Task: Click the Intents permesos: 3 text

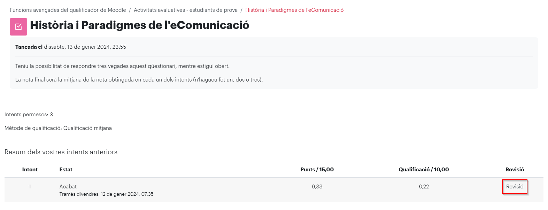Action: click(x=29, y=115)
